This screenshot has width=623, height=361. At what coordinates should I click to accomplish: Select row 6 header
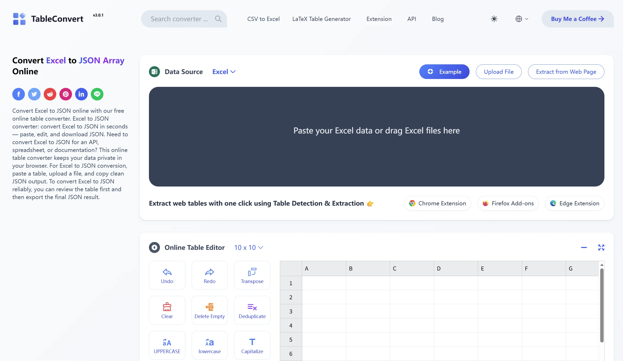coord(291,354)
